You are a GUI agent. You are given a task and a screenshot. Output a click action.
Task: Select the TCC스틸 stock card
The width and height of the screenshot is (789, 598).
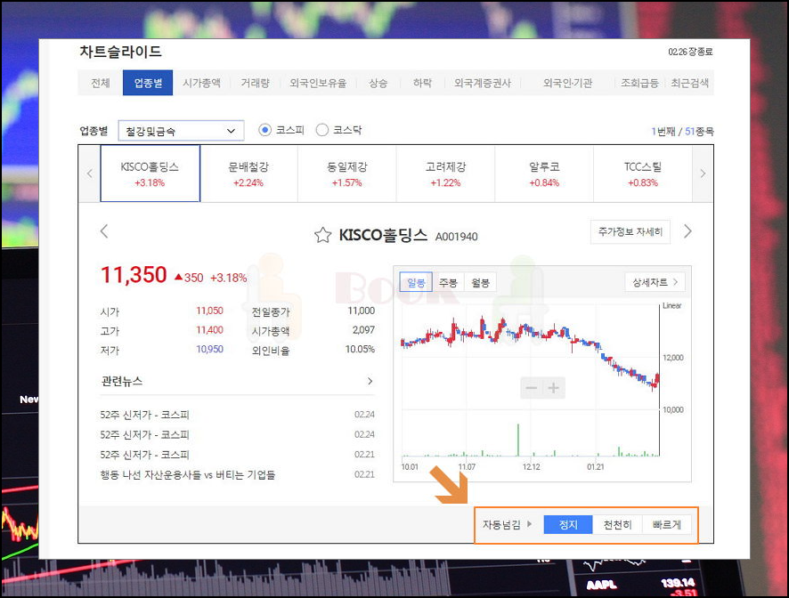[x=643, y=174]
